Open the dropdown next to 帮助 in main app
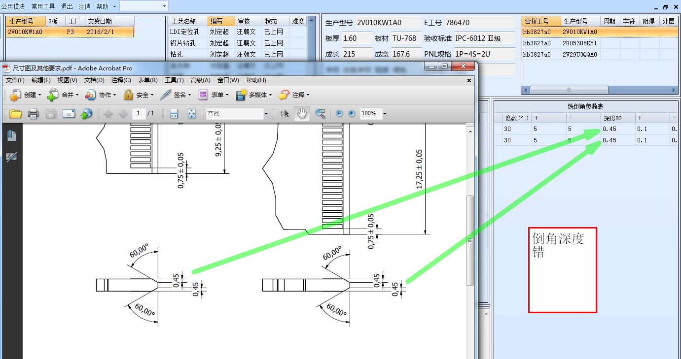This screenshot has height=359, width=681. [114, 6]
